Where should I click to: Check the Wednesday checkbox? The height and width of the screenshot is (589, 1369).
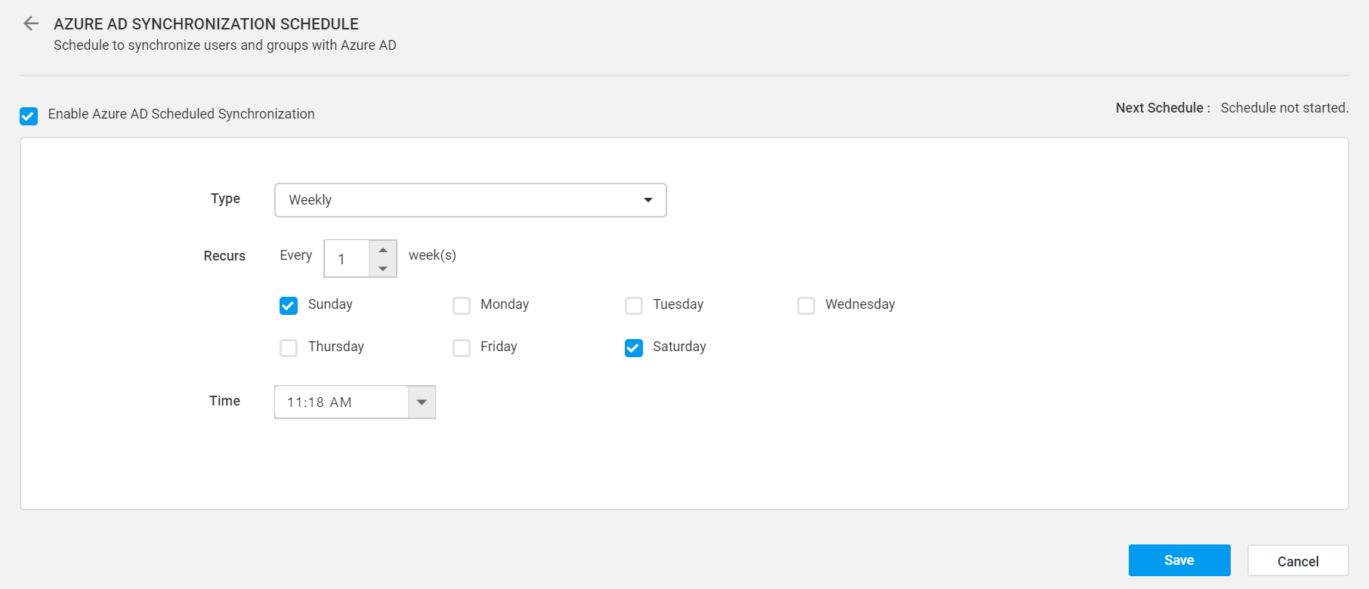pyautogui.click(x=806, y=305)
